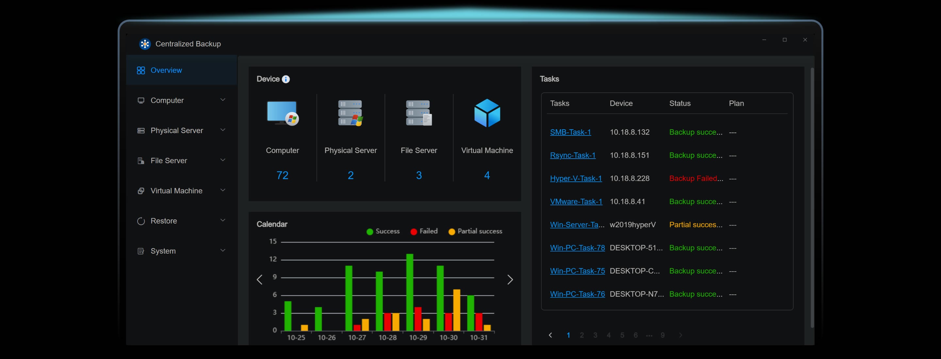
Task: Show previous calendar week with left arrow
Action: (x=259, y=279)
